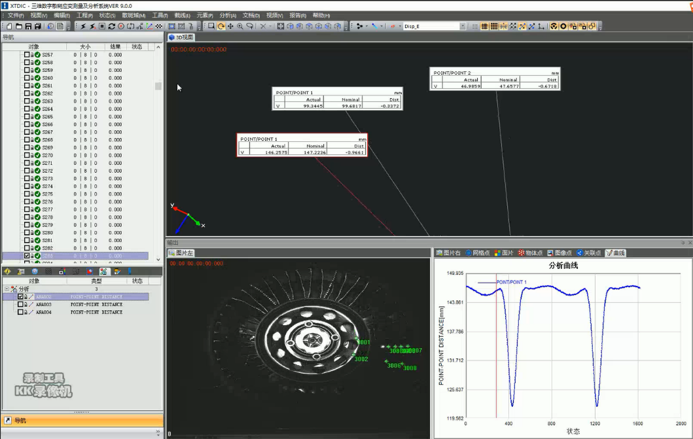
Task: Select the rotate view tool
Action: [221, 27]
